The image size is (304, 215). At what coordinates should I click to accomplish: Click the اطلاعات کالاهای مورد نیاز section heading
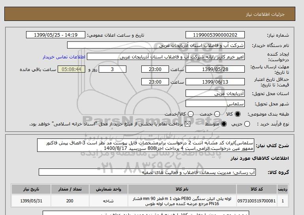pyautogui.click(x=260, y=158)
